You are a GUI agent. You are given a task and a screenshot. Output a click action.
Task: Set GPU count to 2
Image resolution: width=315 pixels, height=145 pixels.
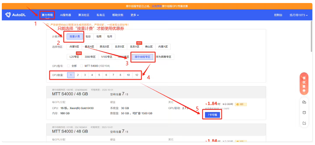click(78, 75)
